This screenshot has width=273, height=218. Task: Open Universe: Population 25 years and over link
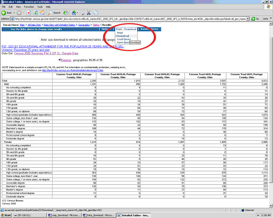pyautogui.click(x=25, y=50)
